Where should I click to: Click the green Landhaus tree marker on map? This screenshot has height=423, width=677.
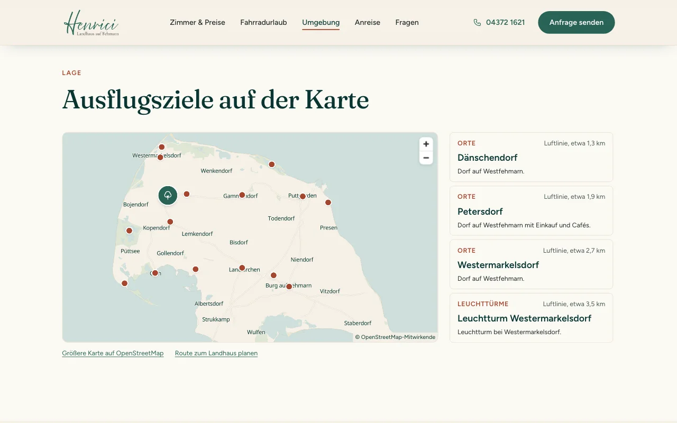point(168,195)
